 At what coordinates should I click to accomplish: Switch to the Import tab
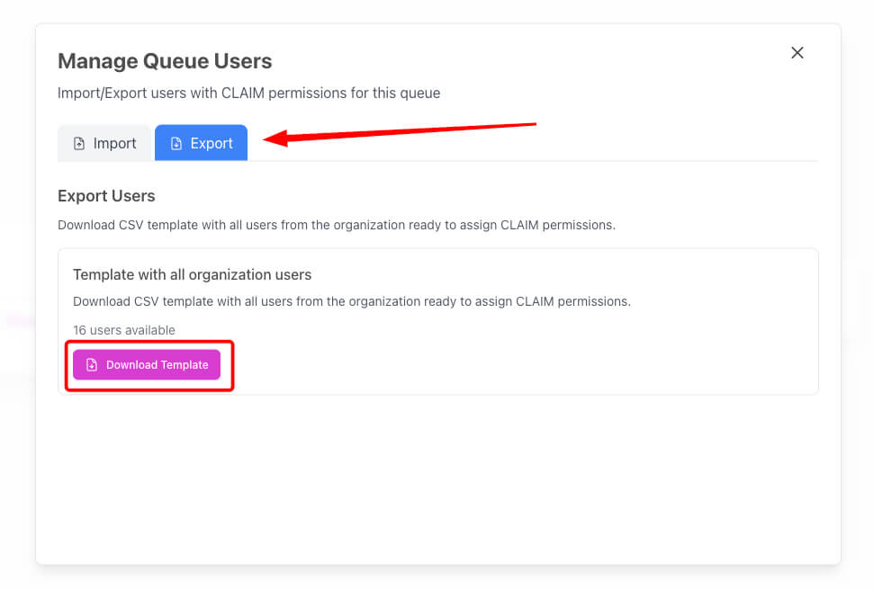(x=104, y=143)
